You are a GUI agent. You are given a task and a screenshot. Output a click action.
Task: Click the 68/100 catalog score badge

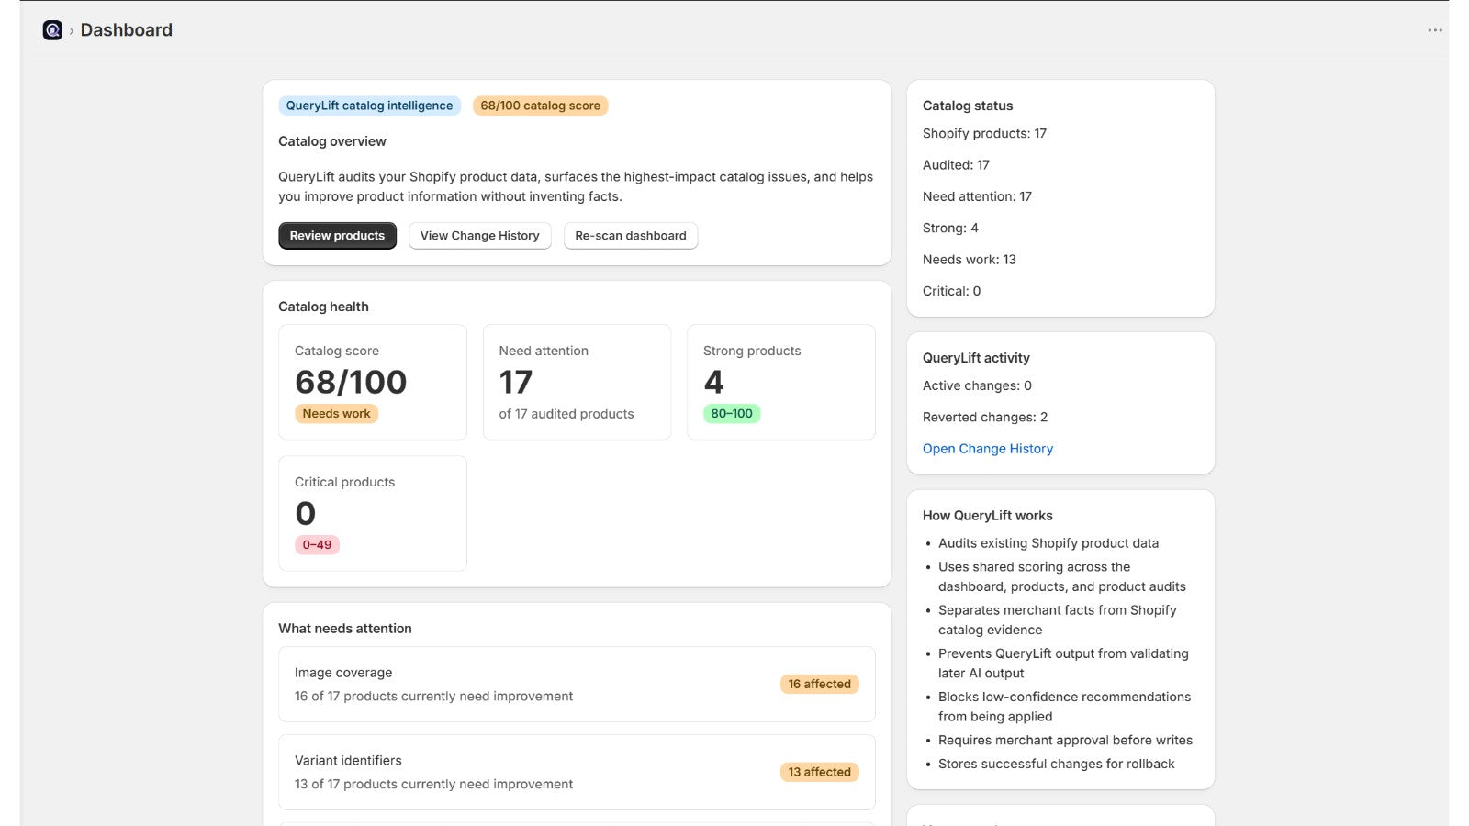point(540,106)
